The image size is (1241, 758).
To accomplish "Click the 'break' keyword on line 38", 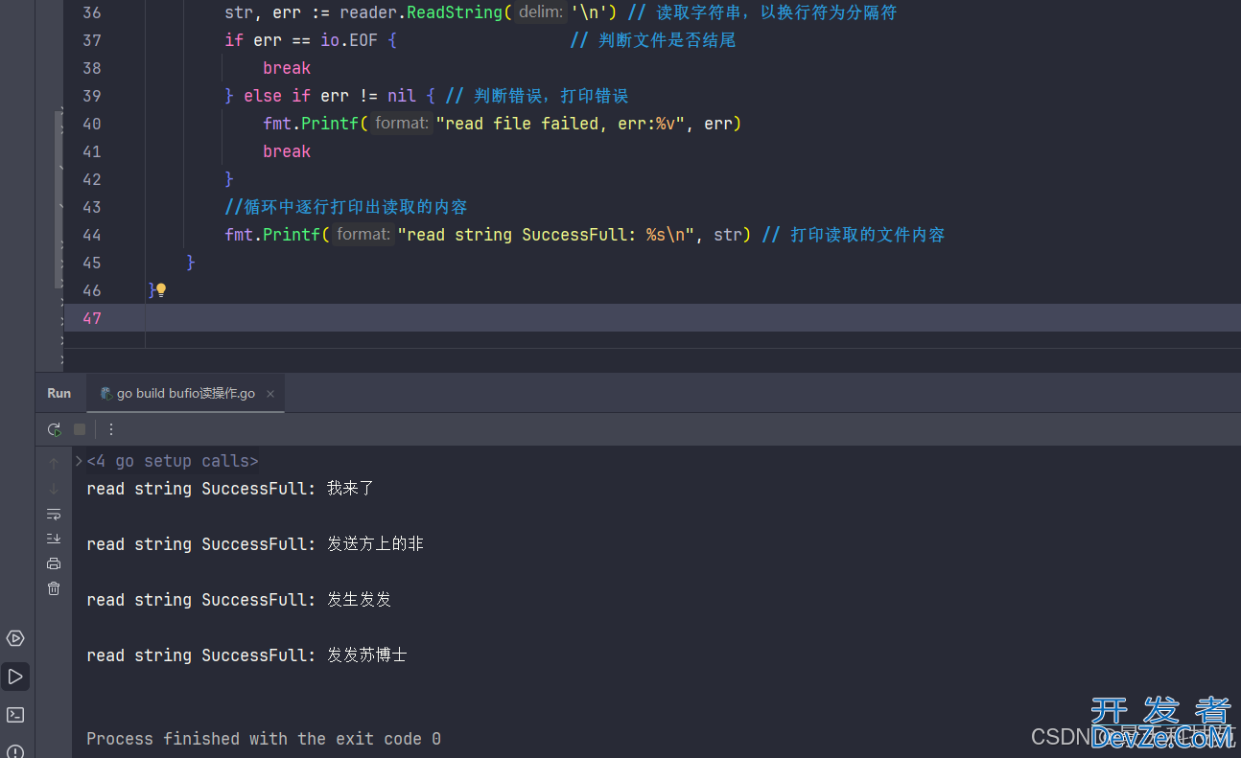I will pyautogui.click(x=287, y=68).
